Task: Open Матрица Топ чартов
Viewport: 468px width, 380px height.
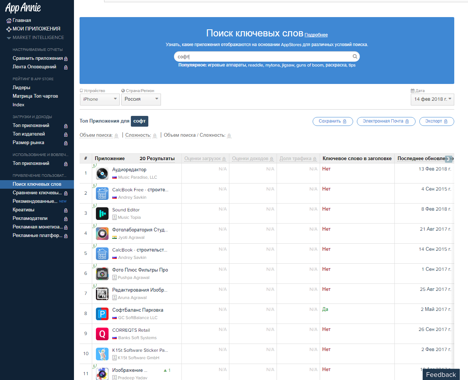Action: pos(35,96)
